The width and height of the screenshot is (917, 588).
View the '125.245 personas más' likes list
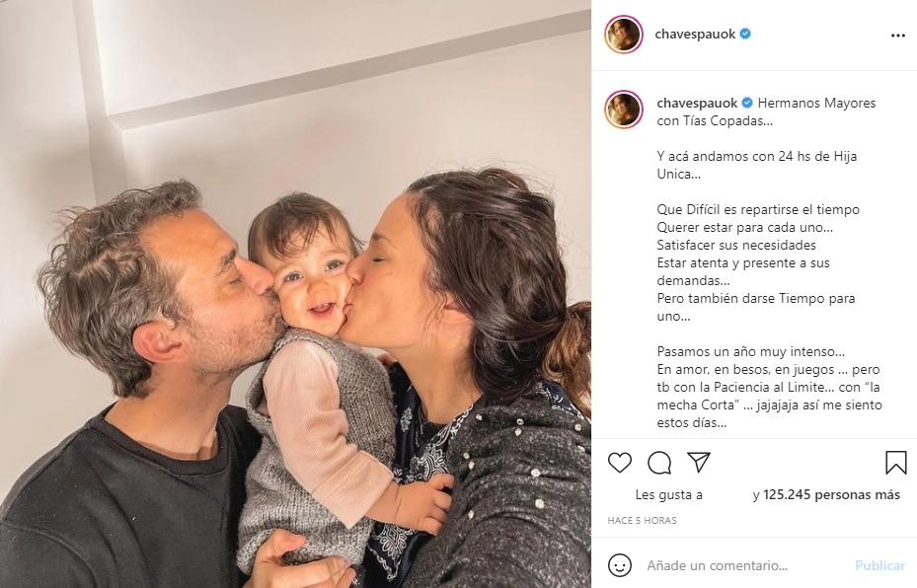pyautogui.click(x=831, y=494)
